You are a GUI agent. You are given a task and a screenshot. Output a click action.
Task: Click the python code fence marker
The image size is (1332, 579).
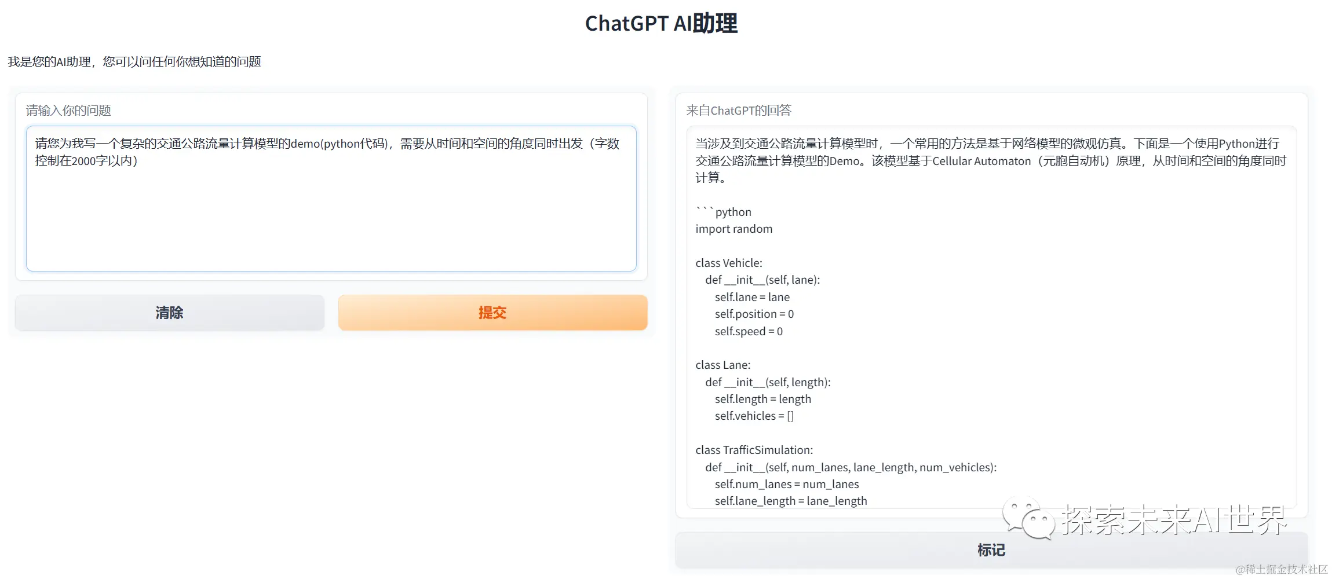[723, 211]
